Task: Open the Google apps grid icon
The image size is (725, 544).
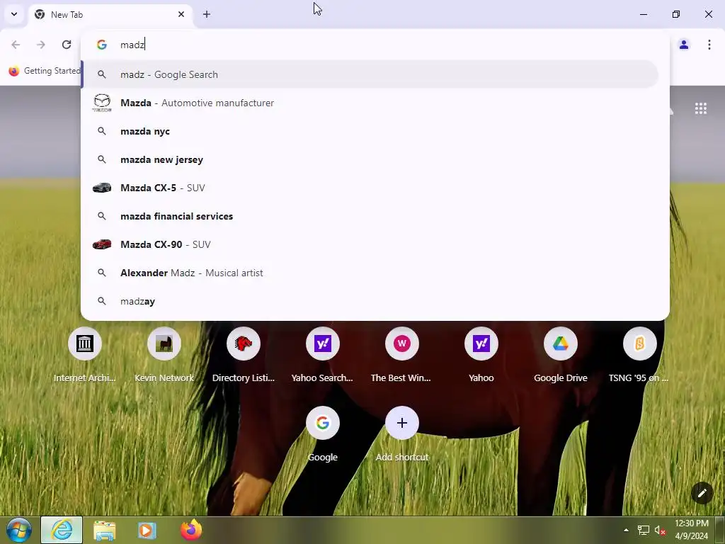Action: point(700,108)
